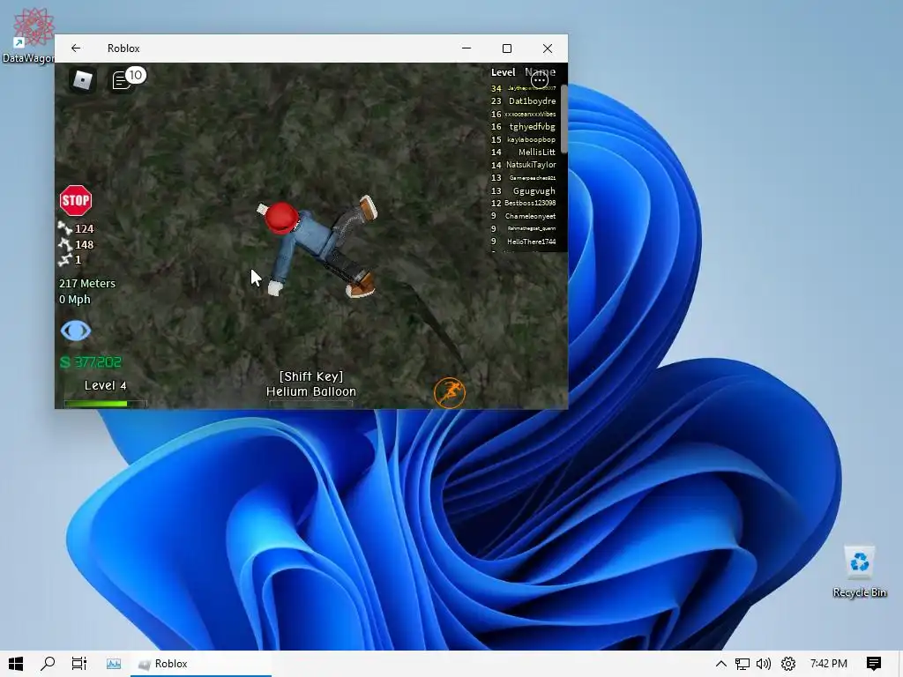Open the Roblox main menu logo icon
This screenshot has height=677, width=903.
coord(83,80)
